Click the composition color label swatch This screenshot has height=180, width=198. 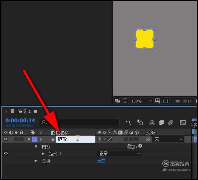click(12, 111)
